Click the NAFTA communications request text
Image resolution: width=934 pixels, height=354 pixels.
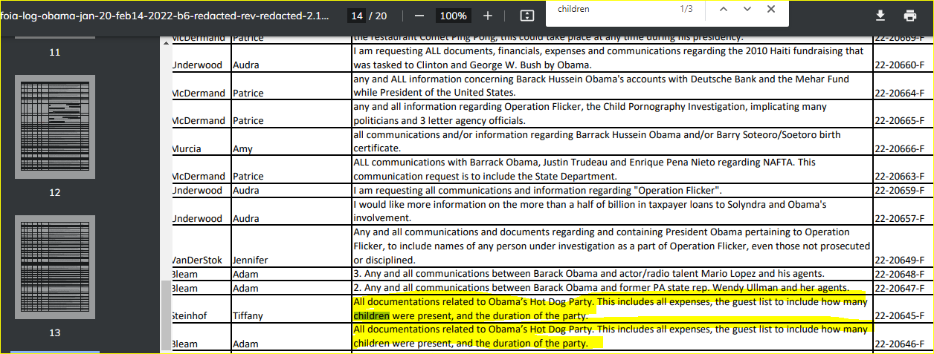[584, 168]
